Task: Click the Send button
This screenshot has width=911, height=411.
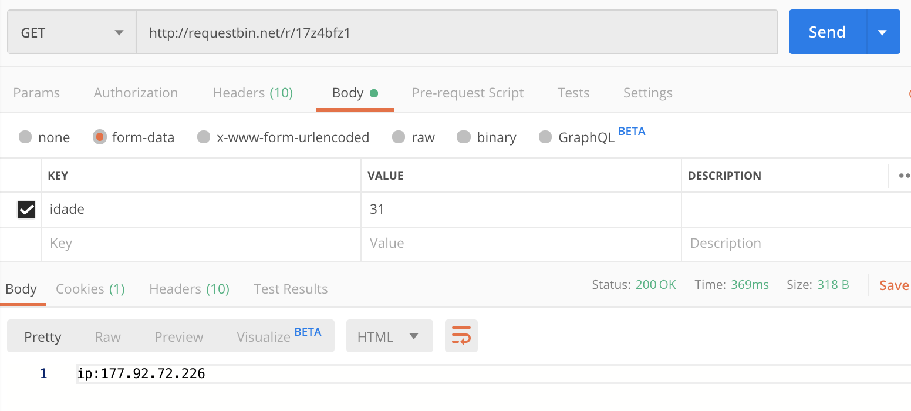Action: coord(826,32)
